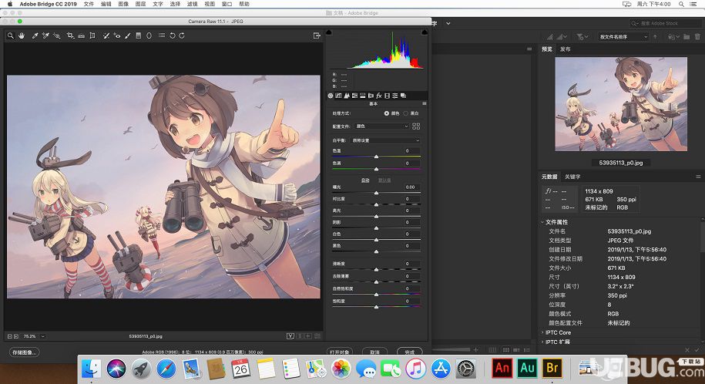Rotate image clockwise
705x384 pixels.
tap(182, 35)
